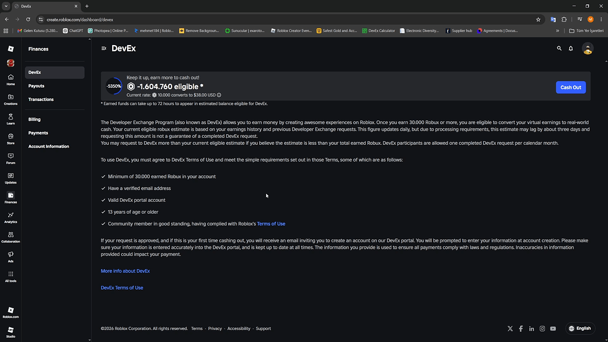Open the Ads icon

click(11, 256)
